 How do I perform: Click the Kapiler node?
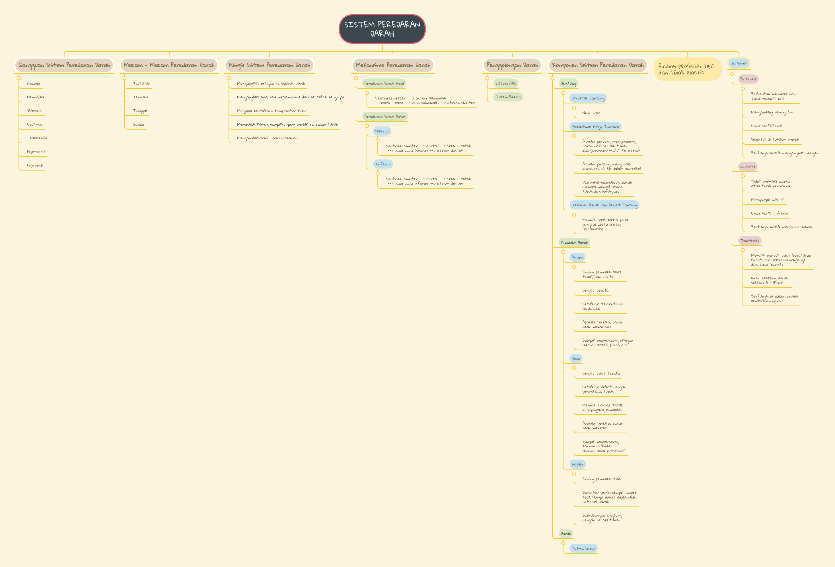[x=577, y=464]
